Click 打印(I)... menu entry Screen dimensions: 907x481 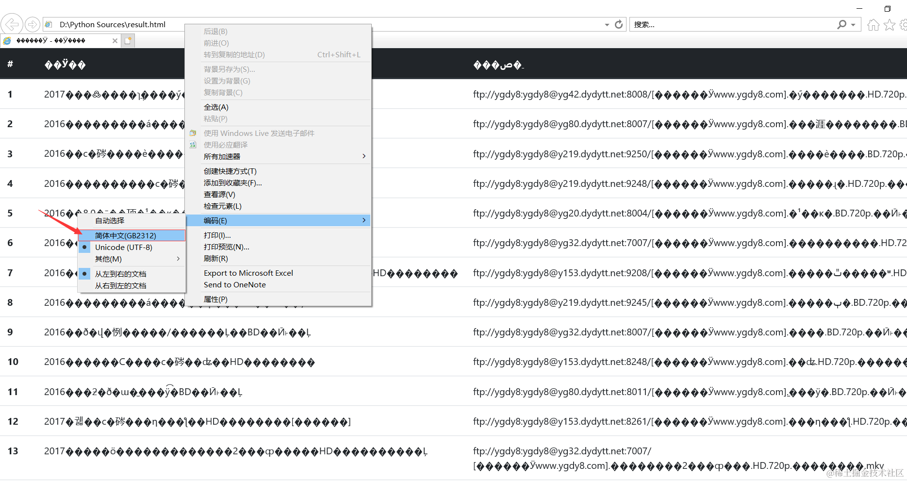[278, 235]
